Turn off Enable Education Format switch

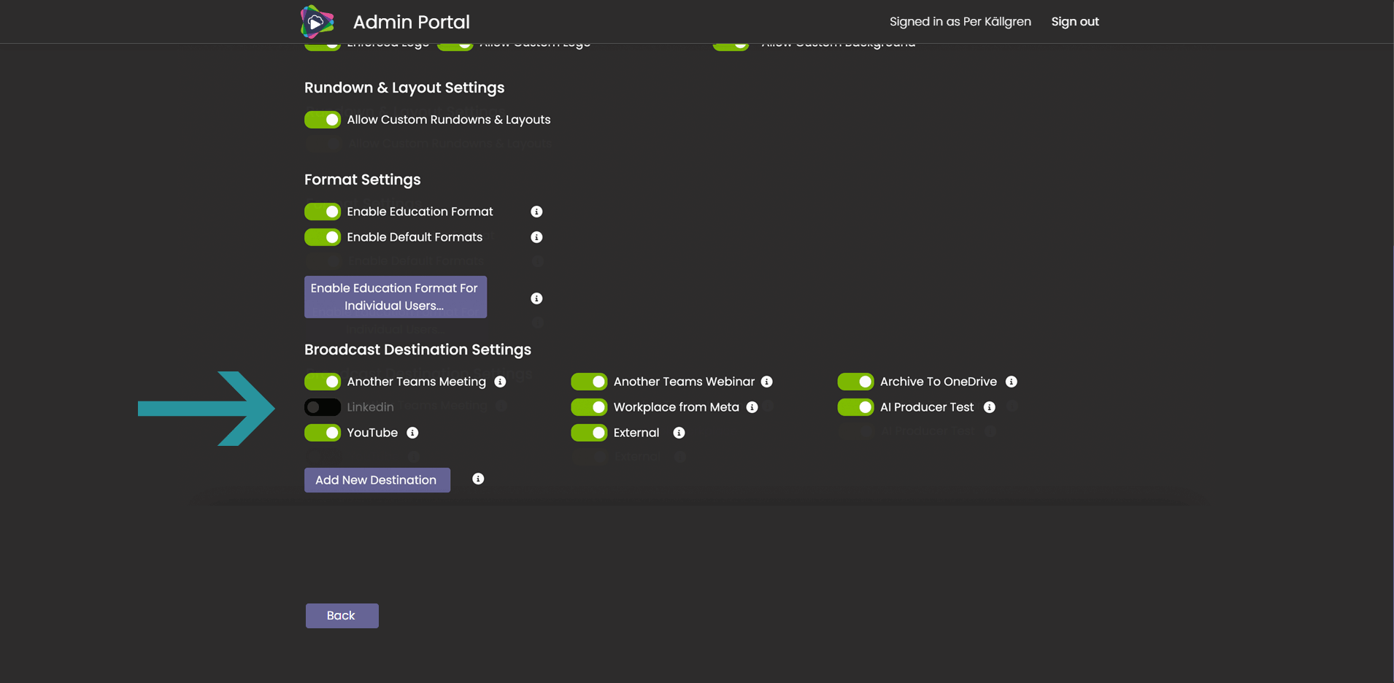[323, 212]
